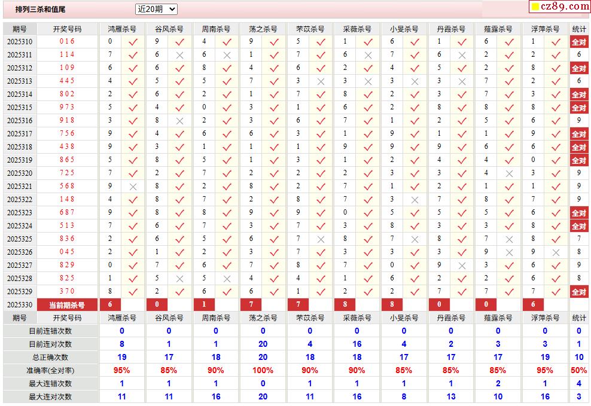This screenshot has width=591, height=406.
Task: Select the 统计 column header at top
Action: click(579, 29)
